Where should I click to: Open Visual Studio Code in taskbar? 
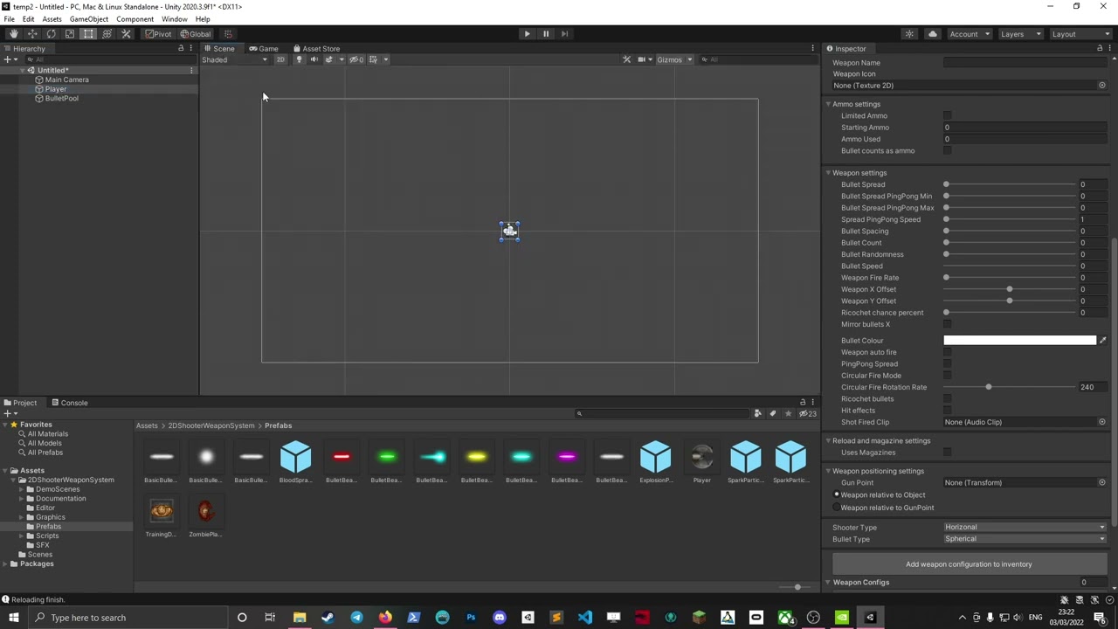584,618
